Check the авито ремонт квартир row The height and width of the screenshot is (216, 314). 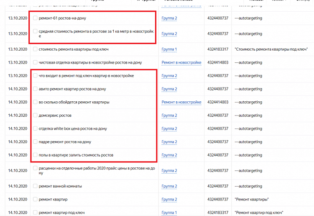click(35, 89)
